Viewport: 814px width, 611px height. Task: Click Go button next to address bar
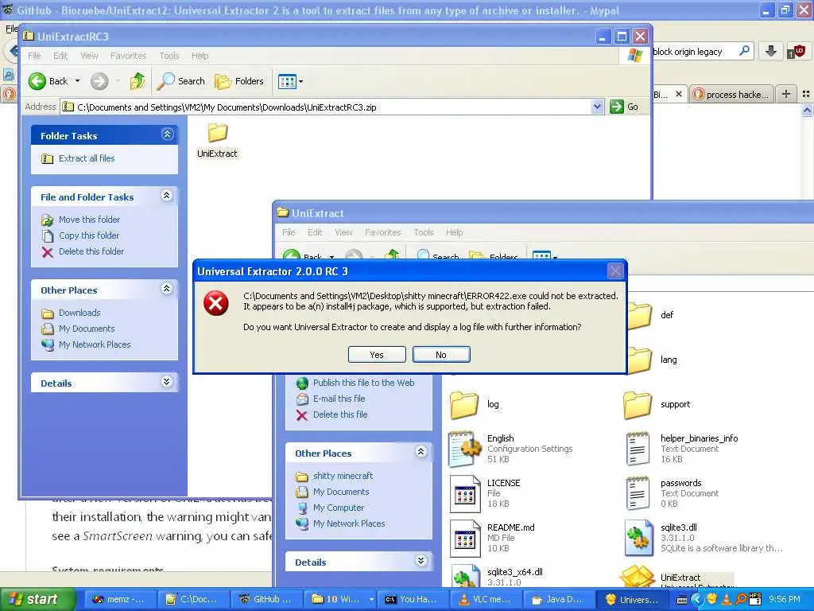(625, 107)
